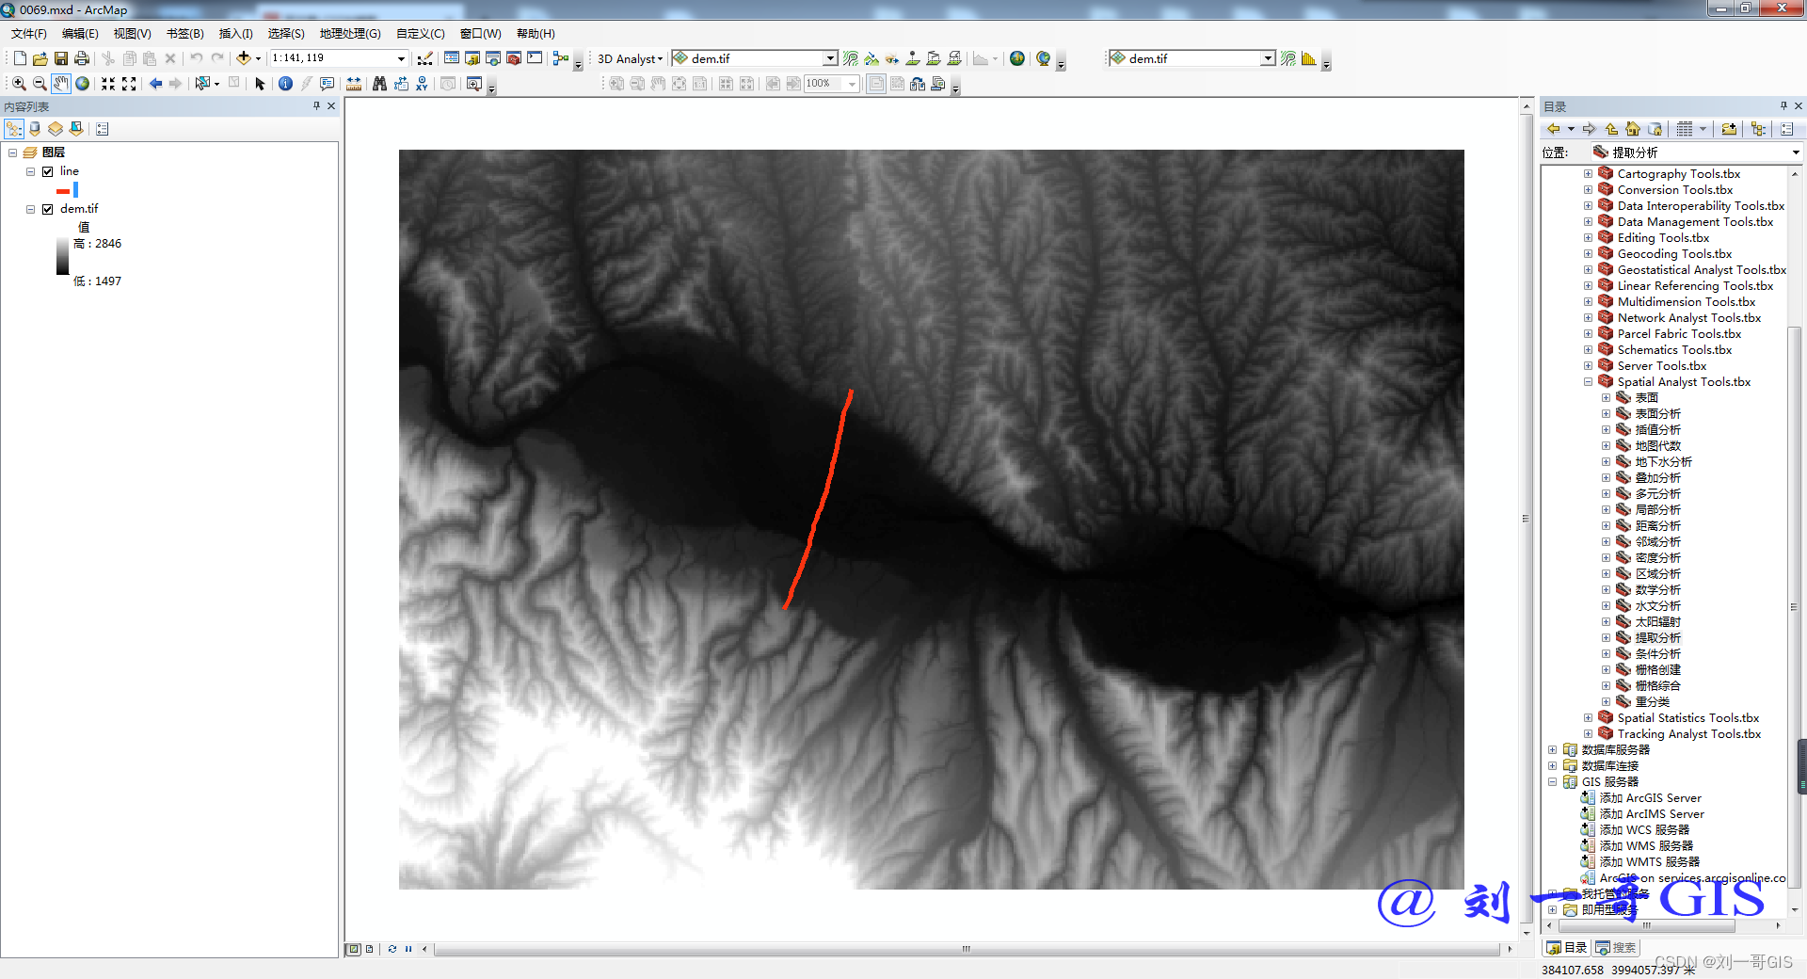The width and height of the screenshot is (1807, 979).
Task: Open the 地理处理(G) menu
Action: click(x=350, y=34)
